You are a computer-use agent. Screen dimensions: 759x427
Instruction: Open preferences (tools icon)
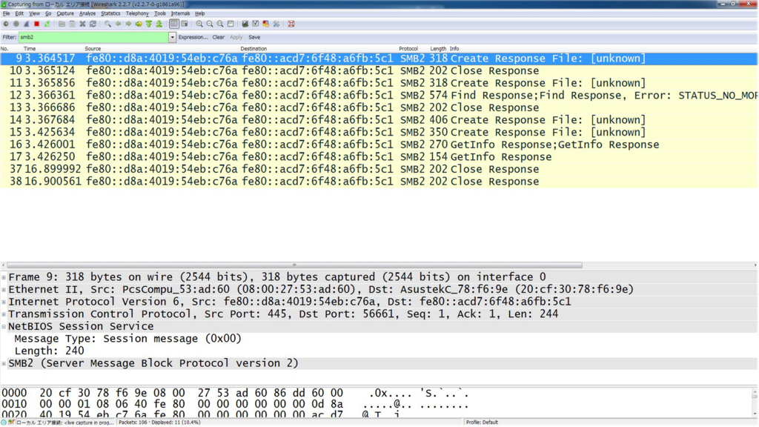tap(276, 24)
